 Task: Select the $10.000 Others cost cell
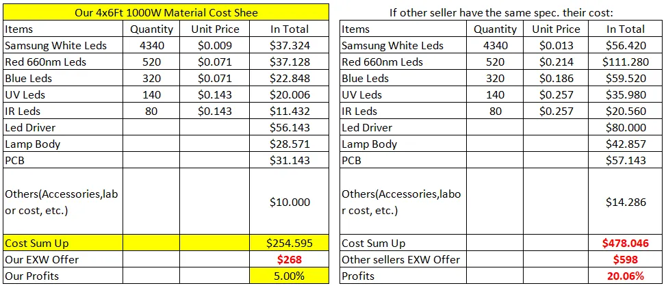[x=290, y=202]
